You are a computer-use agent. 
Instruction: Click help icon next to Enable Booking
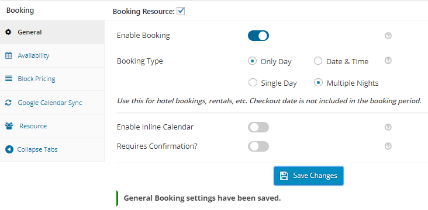click(x=388, y=36)
